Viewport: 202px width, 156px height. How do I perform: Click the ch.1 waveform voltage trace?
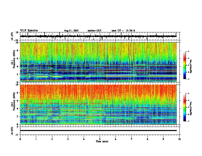(x=98, y=36)
